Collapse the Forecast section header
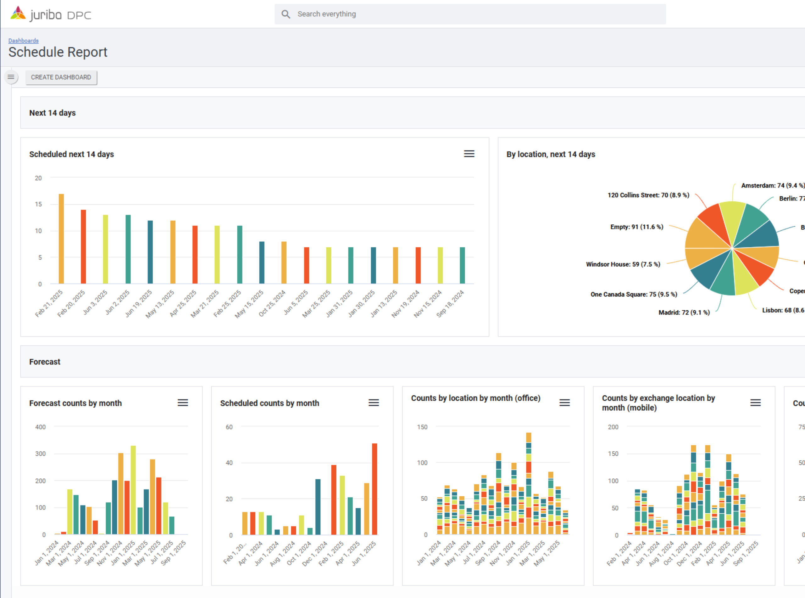Screen dimensions: 805x598 pyautogui.click(x=45, y=362)
